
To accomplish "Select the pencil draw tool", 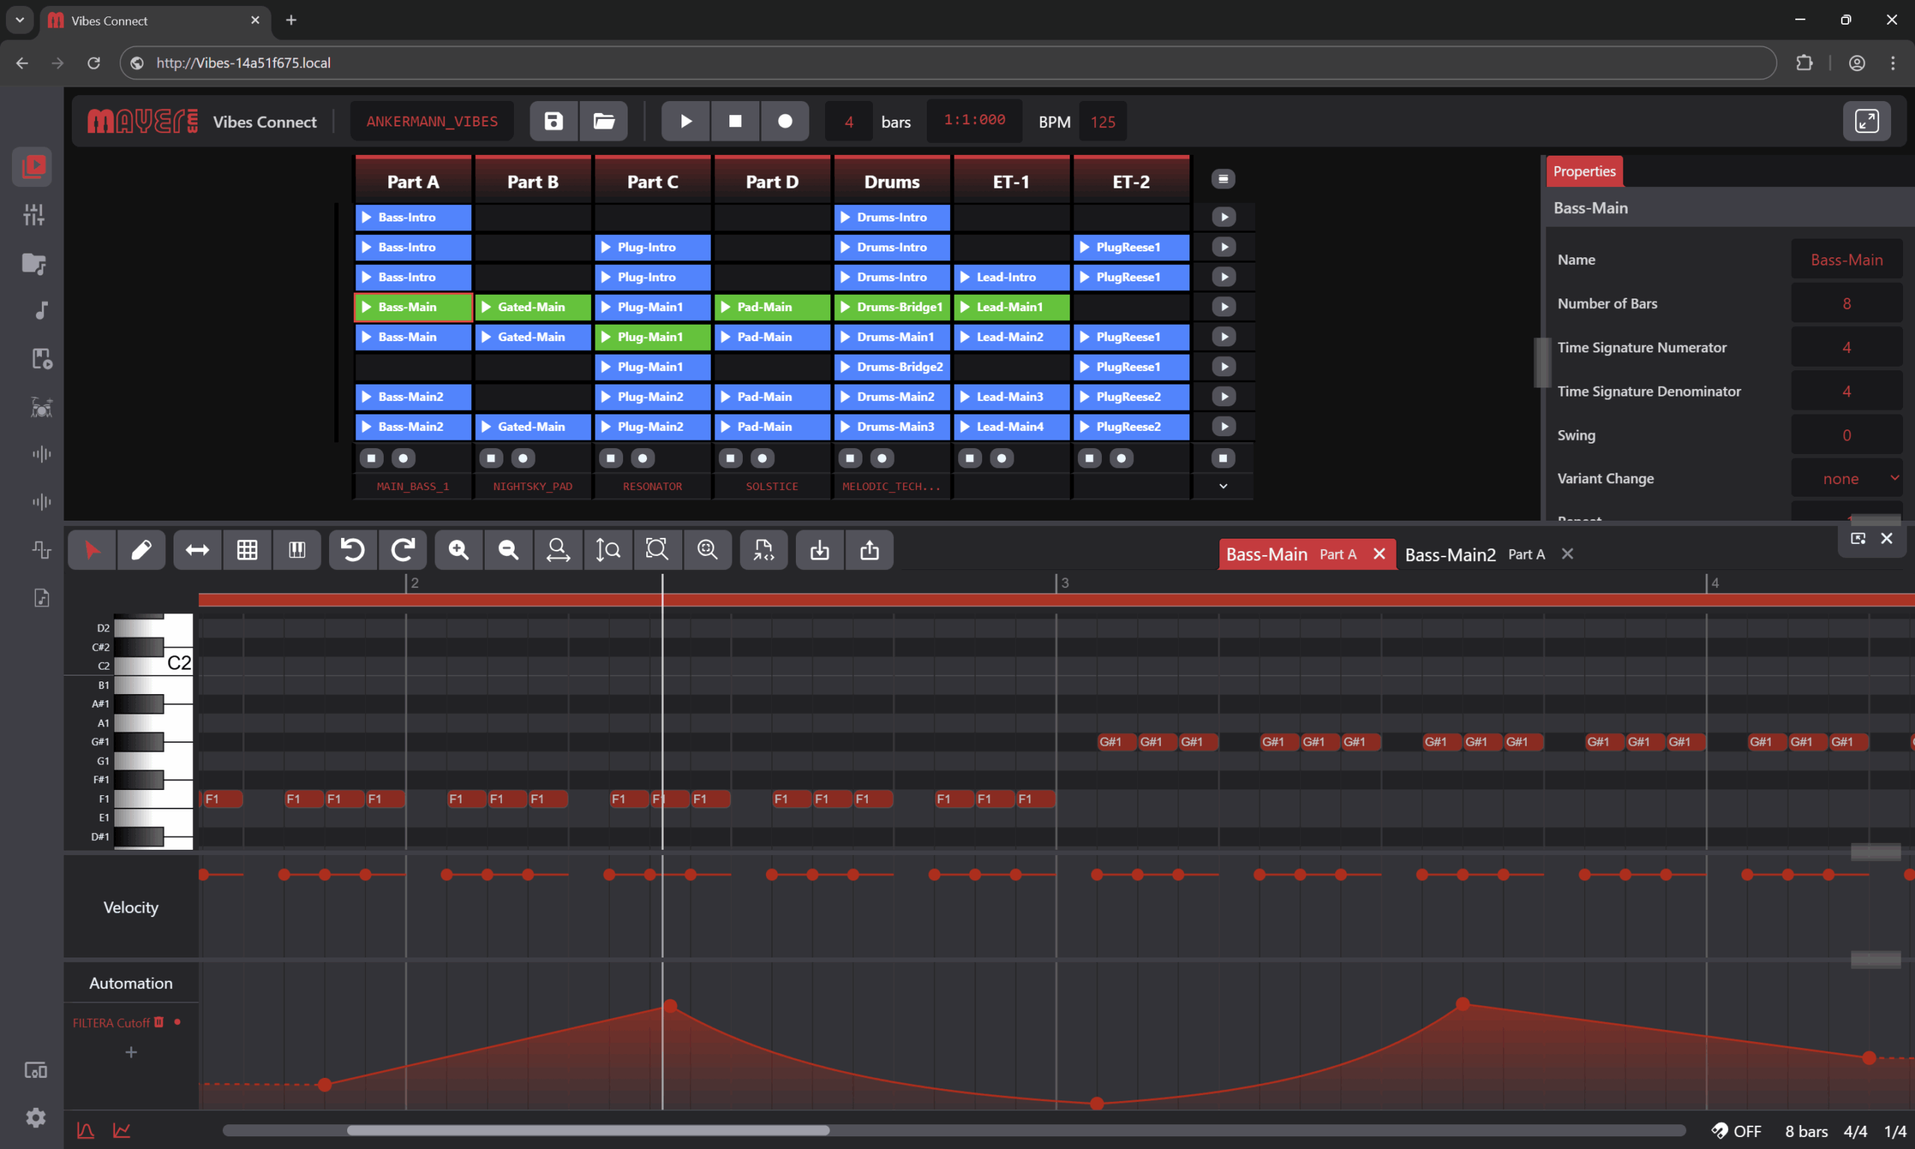I will click(141, 550).
